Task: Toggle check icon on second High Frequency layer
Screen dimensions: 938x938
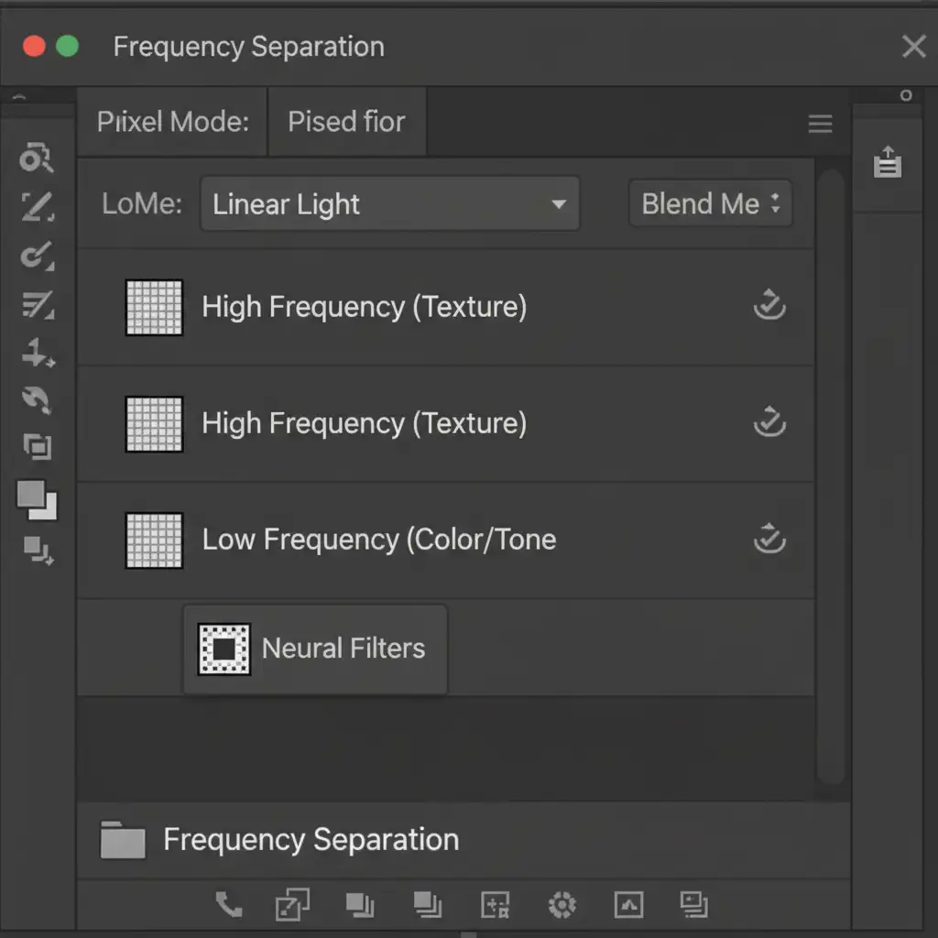Action: coord(769,422)
